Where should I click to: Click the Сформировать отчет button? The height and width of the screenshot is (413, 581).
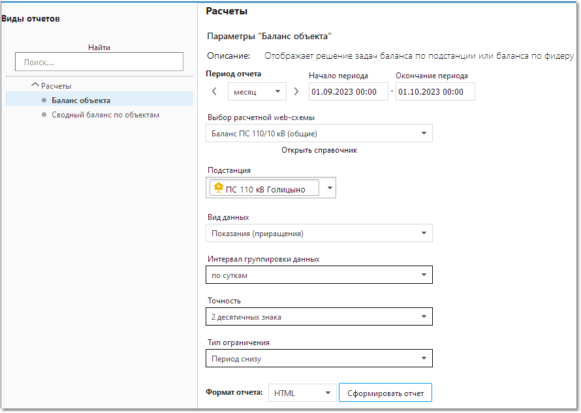pyautogui.click(x=385, y=393)
